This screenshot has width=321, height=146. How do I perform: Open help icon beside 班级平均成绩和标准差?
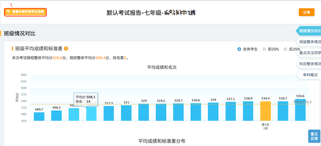pos(66,49)
